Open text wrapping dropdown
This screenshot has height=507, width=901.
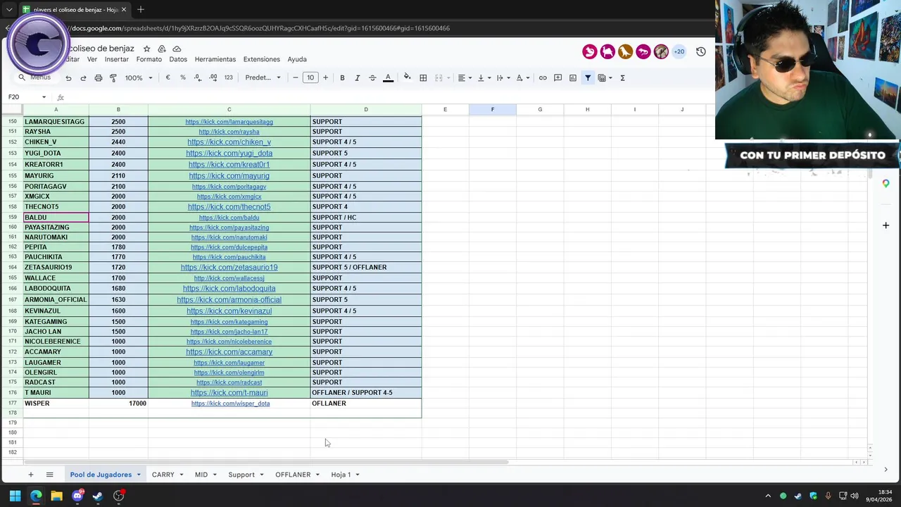pyautogui.click(x=503, y=77)
